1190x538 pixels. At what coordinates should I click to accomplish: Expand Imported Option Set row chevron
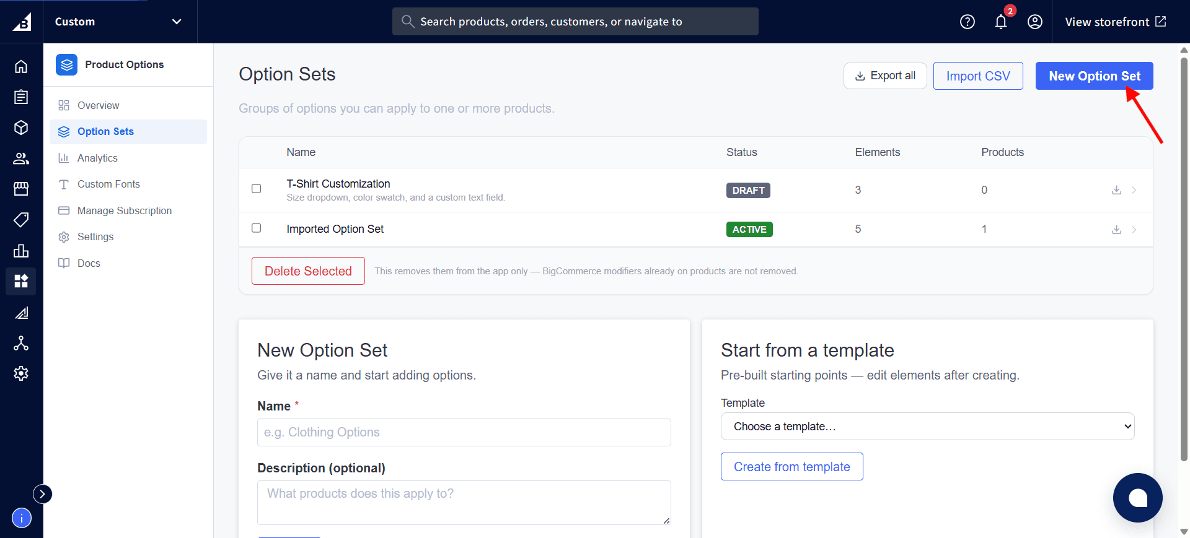tap(1134, 230)
